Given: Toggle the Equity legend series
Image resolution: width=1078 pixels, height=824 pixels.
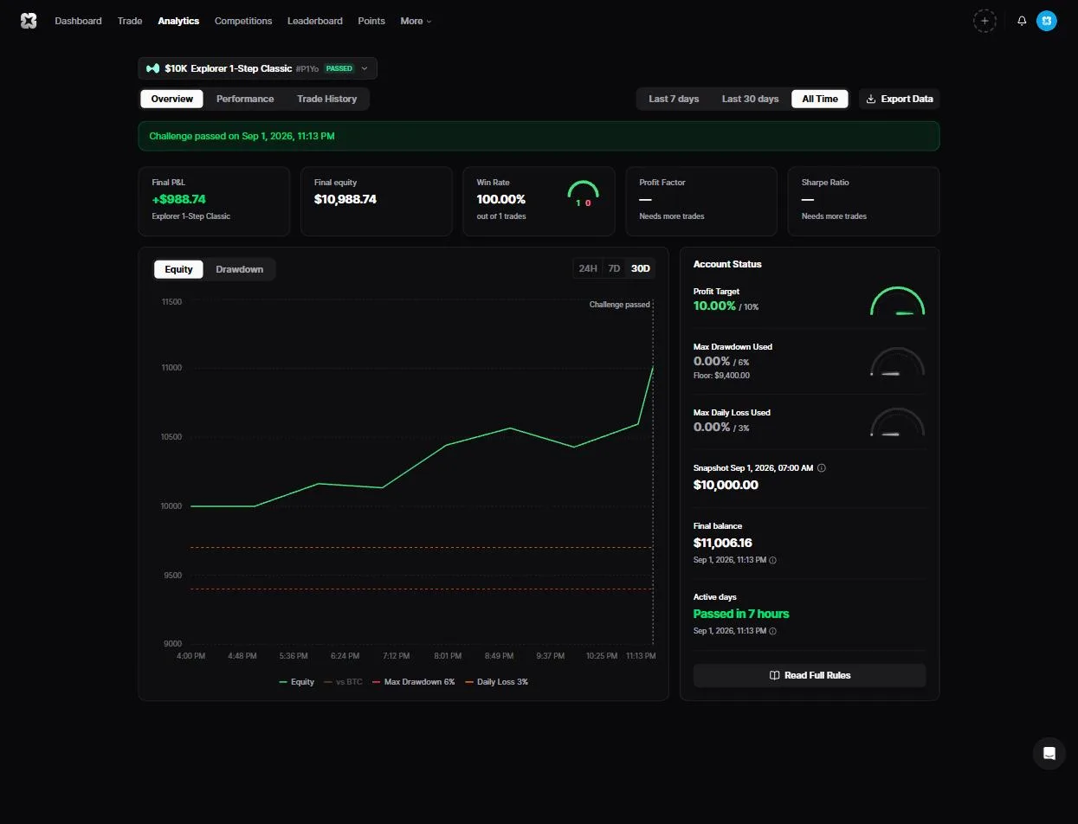Looking at the screenshot, I should (296, 682).
